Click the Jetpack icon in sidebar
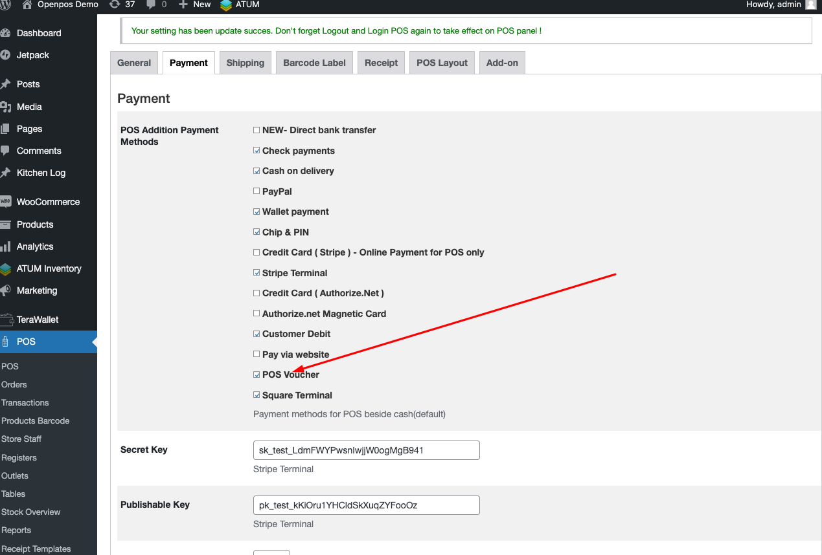Viewport: 822px width, 555px height. pos(5,55)
